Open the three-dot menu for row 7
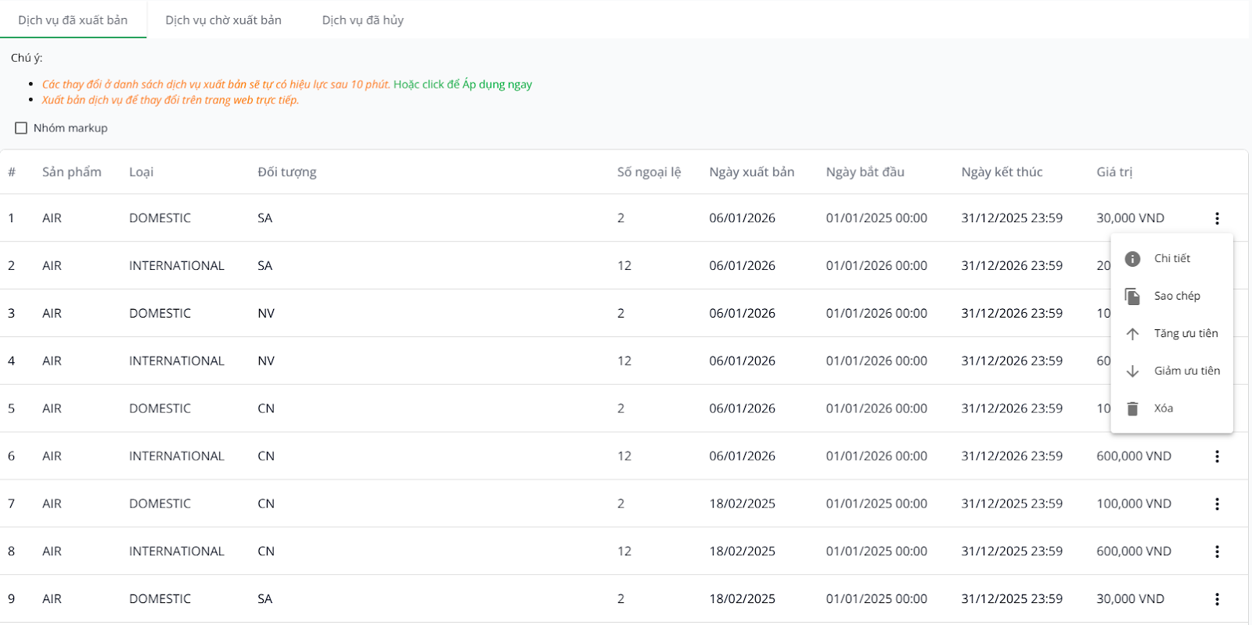 coord(1217,504)
